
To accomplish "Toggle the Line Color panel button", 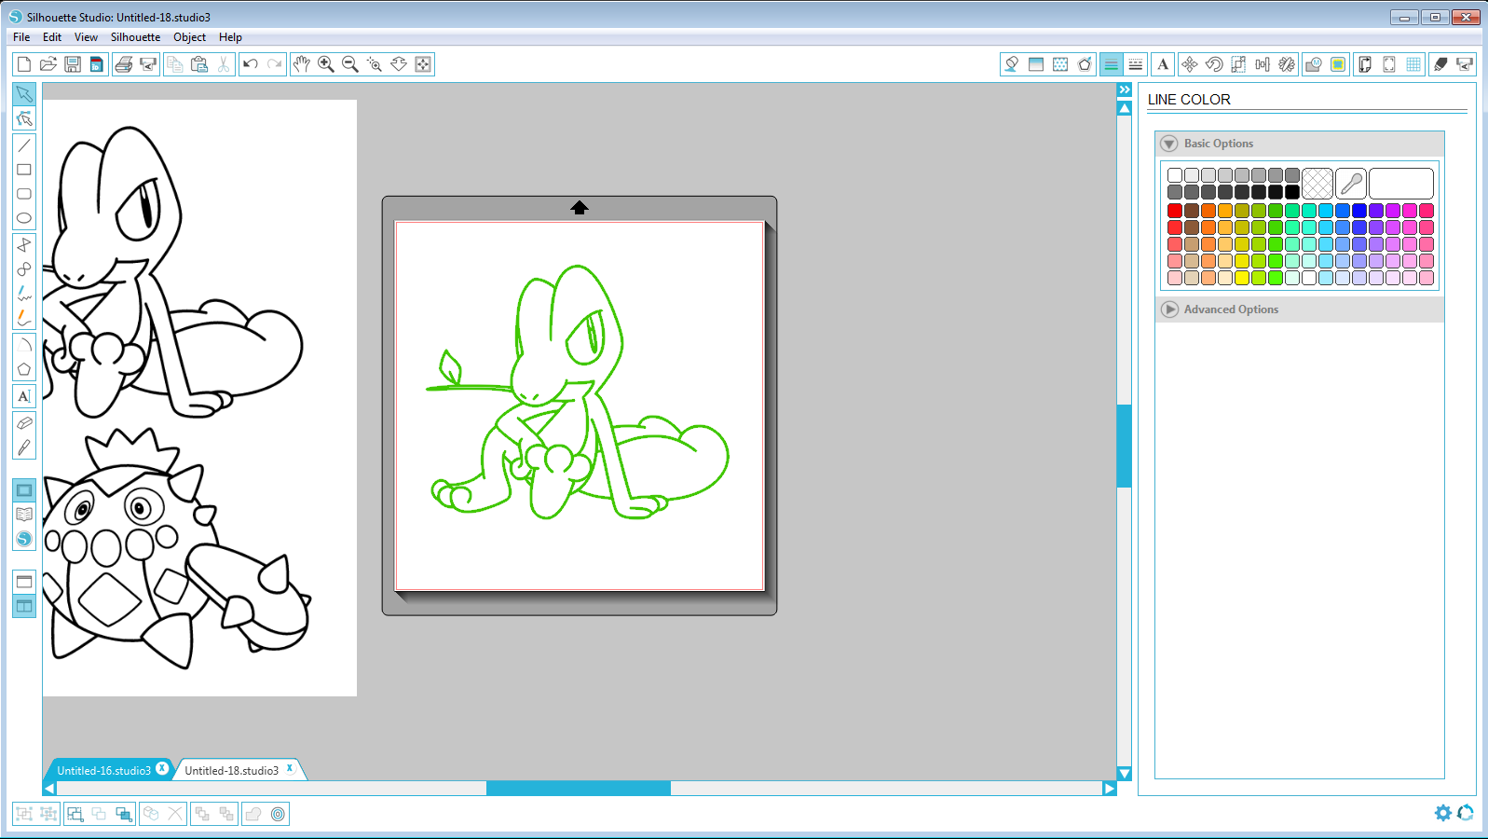I will pos(1111,64).
